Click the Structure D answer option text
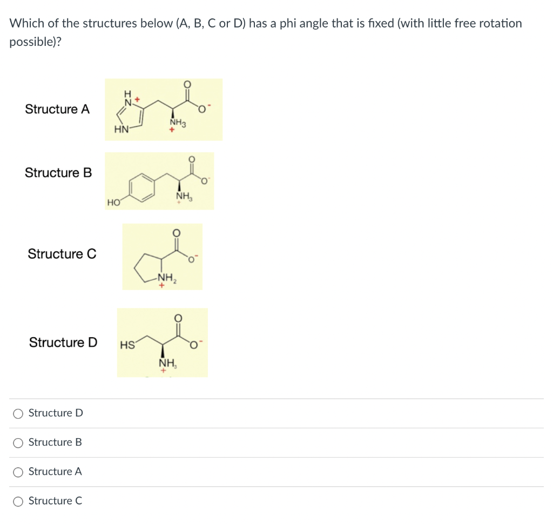The height and width of the screenshot is (524, 553). (x=55, y=413)
